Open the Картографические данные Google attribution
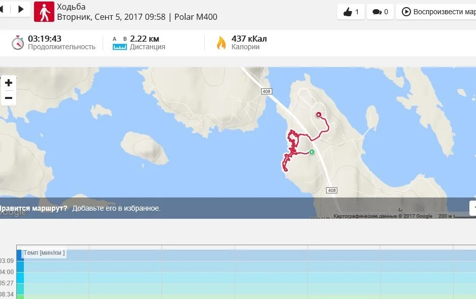The width and height of the screenshot is (476, 299). (383, 216)
